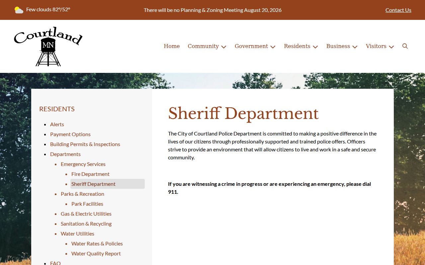This screenshot has height=265, width=425.
Task: Expand the Residents menu chevron
Action: point(315,47)
